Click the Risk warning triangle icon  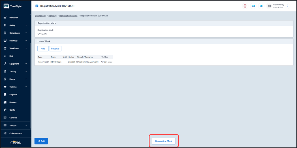coord(5,56)
